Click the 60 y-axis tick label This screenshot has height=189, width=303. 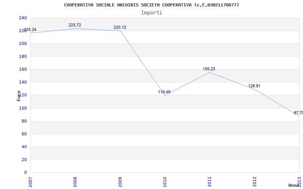[24, 134]
